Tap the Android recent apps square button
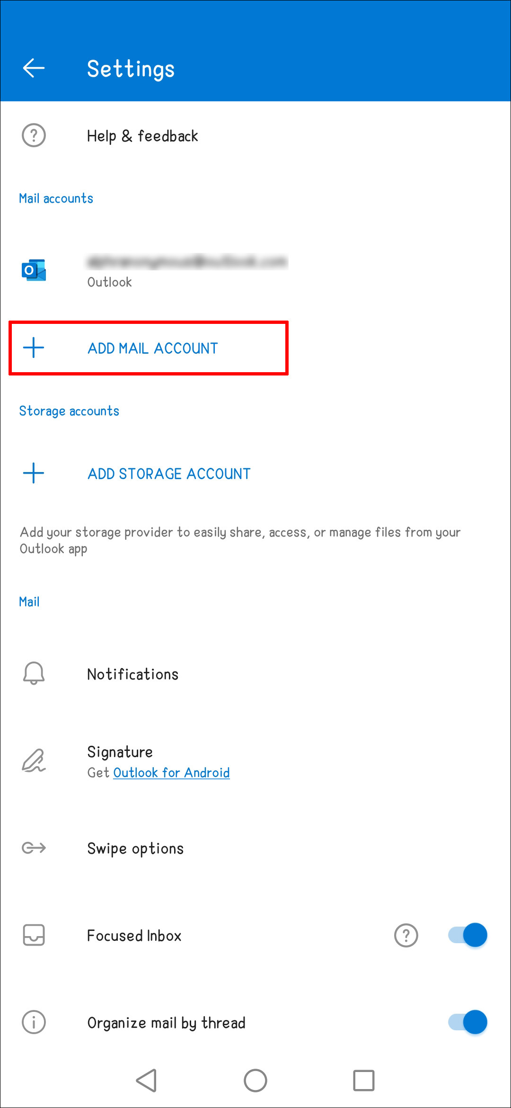This screenshot has width=511, height=1108. click(364, 1081)
